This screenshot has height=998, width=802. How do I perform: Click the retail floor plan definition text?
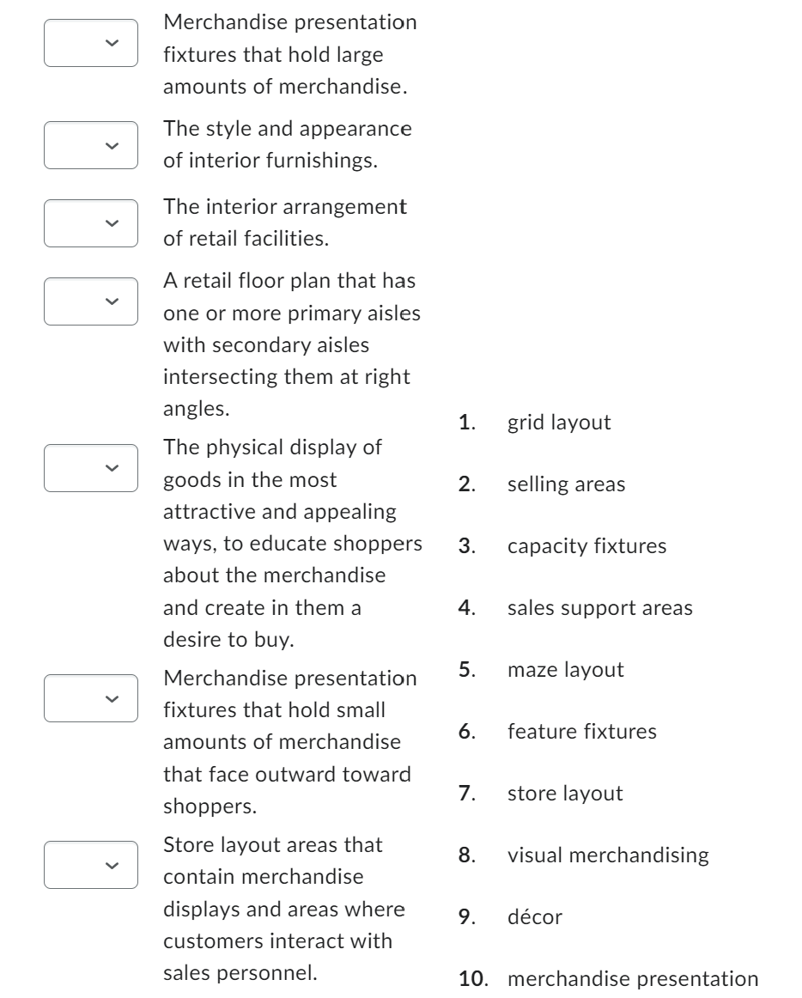[x=291, y=344]
